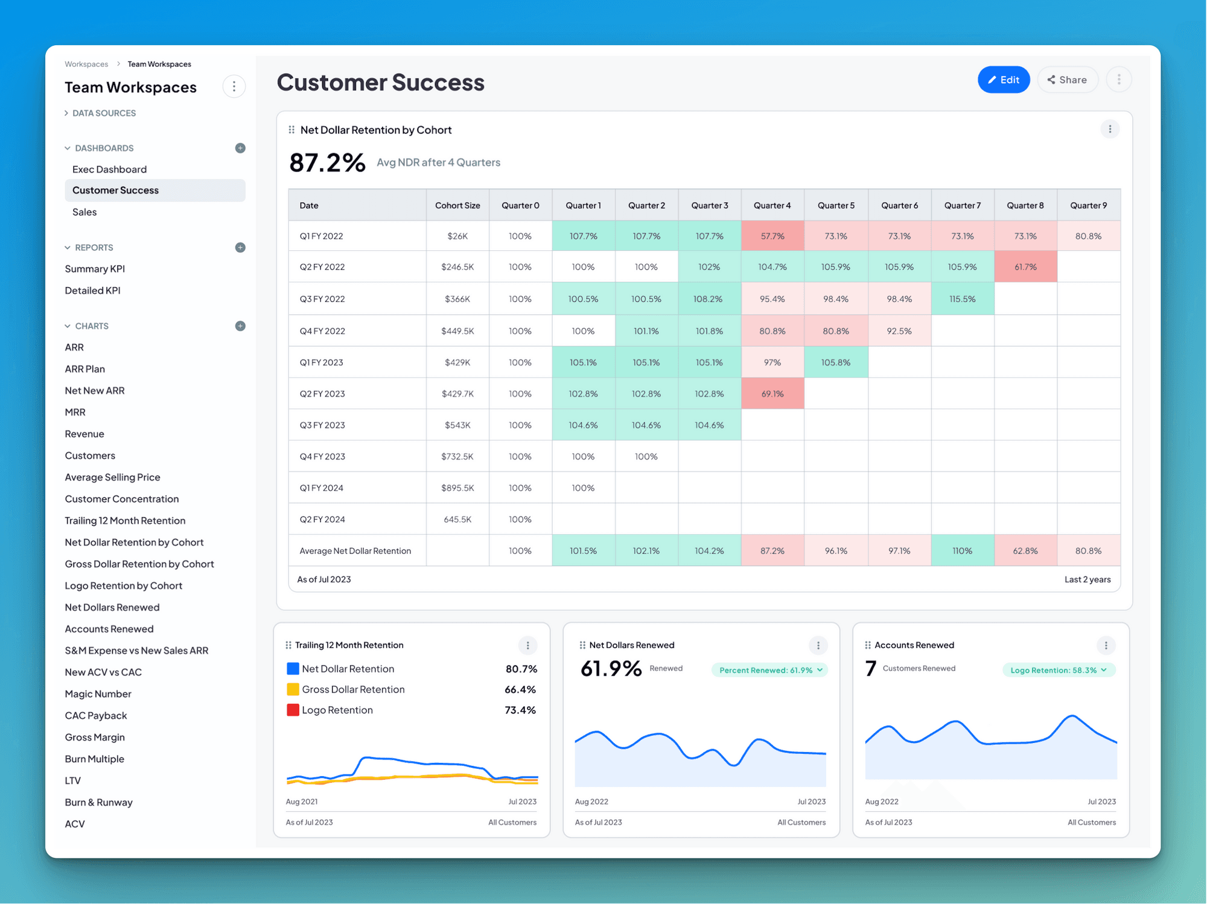
Task: Open the Sales dashboard
Action: coord(84,212)
